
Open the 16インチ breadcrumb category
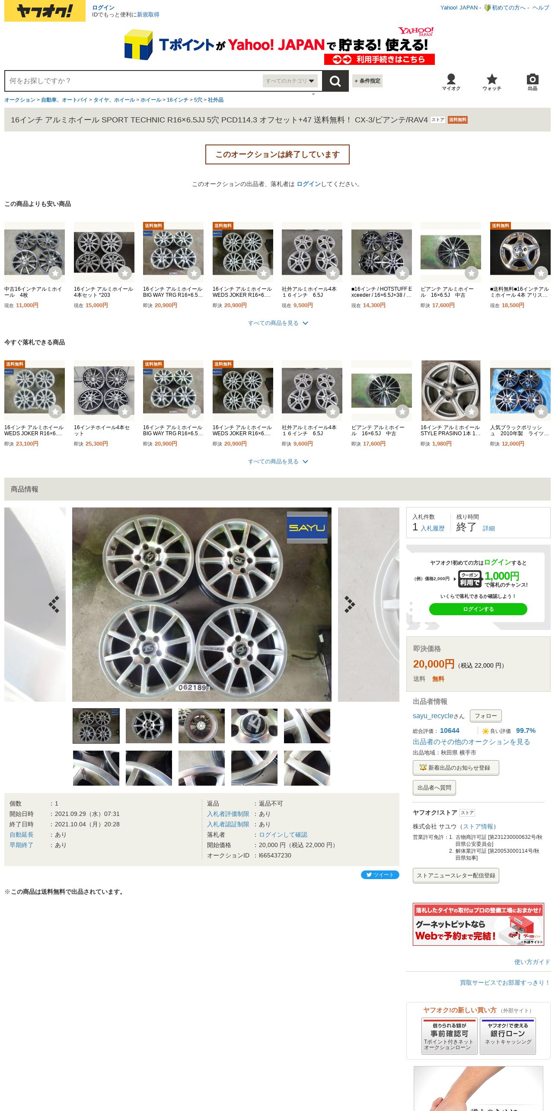coord(178,100)
